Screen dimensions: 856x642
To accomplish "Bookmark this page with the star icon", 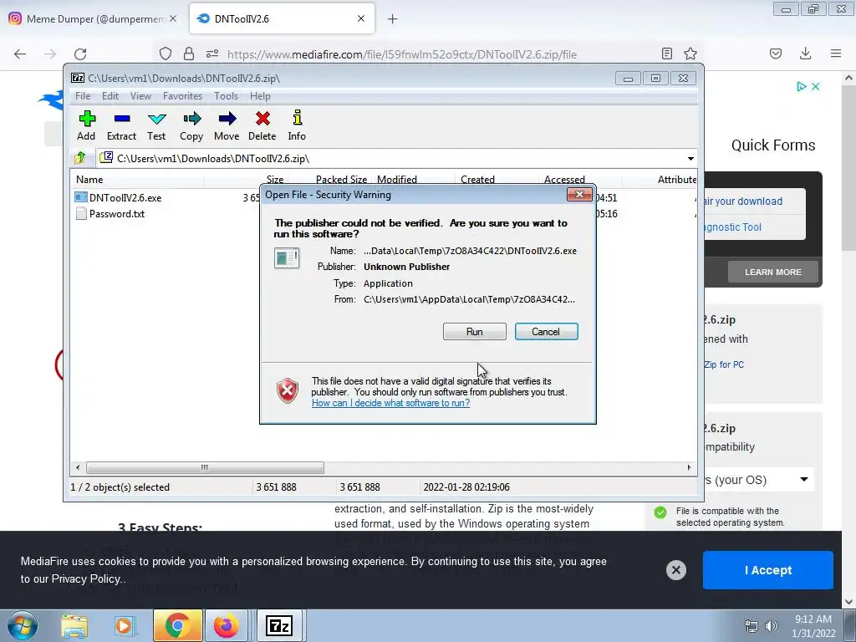I will click(x=690, y=53).
